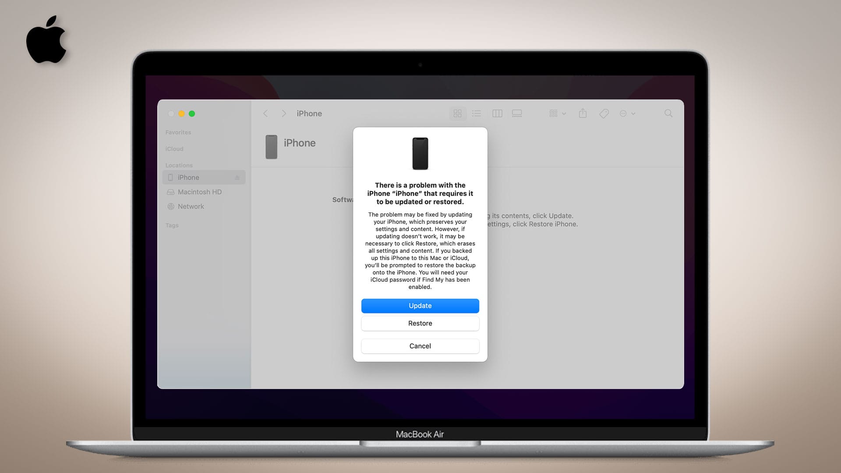Click the grid view icon in toolbar
The height and width of the screenshot is (473, 841).
point(458,113)
